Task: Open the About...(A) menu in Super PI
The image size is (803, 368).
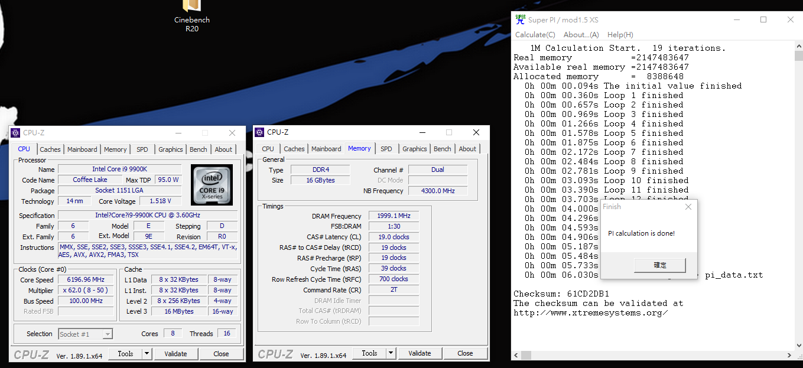Action: coord(581,35)
